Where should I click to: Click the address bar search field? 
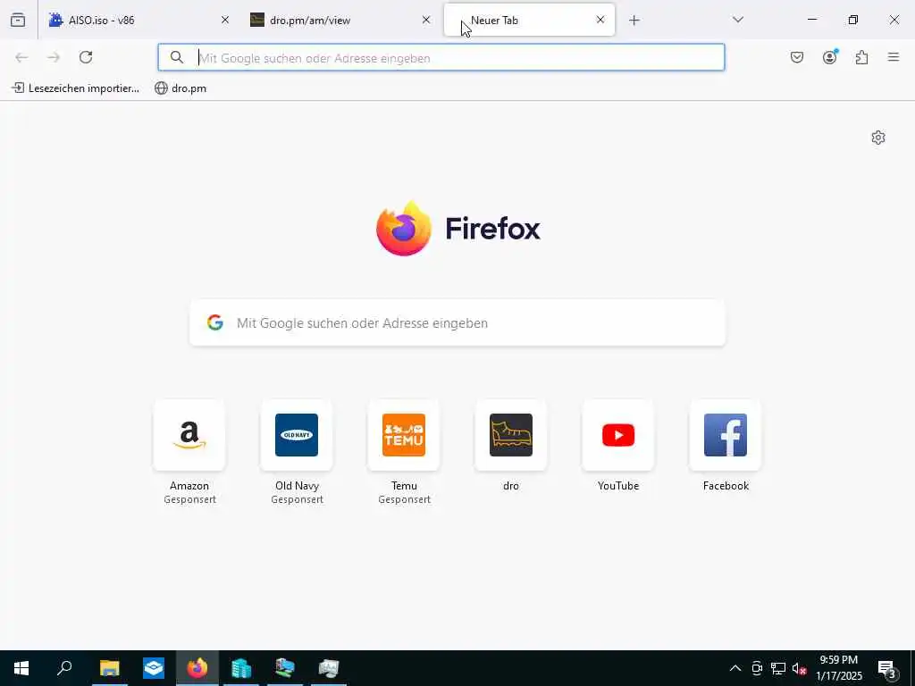pos(441,58)
